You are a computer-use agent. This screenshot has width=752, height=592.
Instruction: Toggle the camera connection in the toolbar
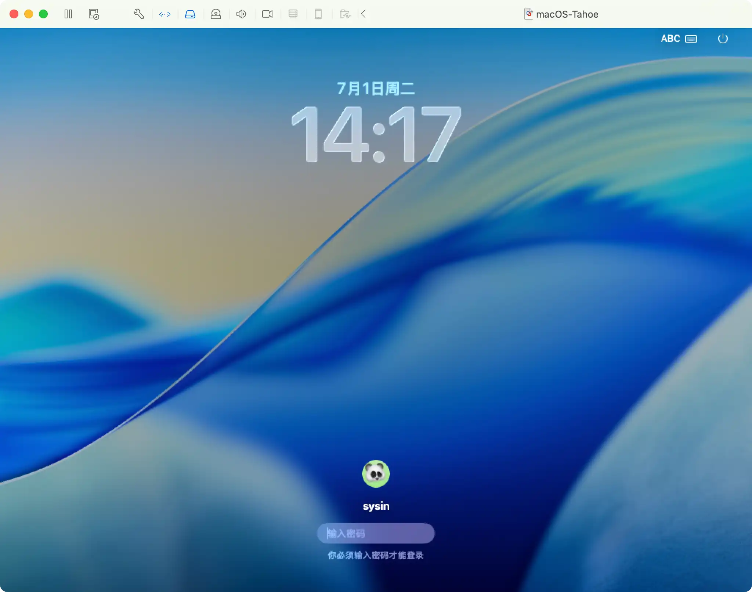216,14
